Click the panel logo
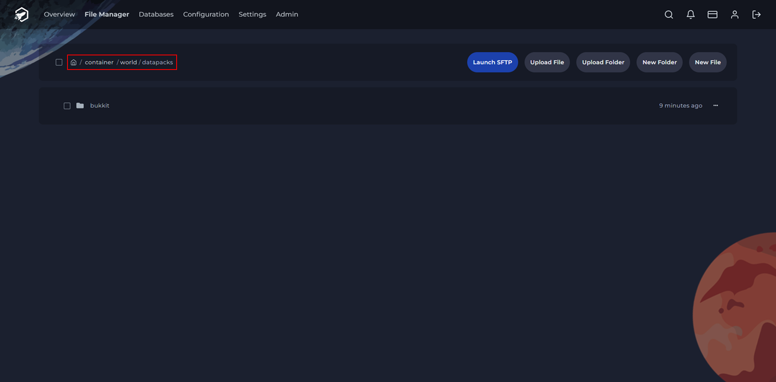 coord(21,14)
